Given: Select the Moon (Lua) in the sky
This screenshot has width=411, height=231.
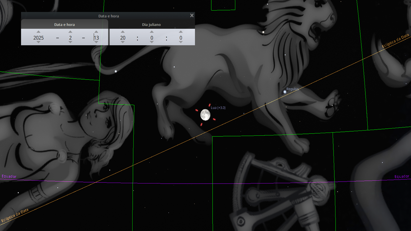Looking at the screenshot, I should coord(205,115).
